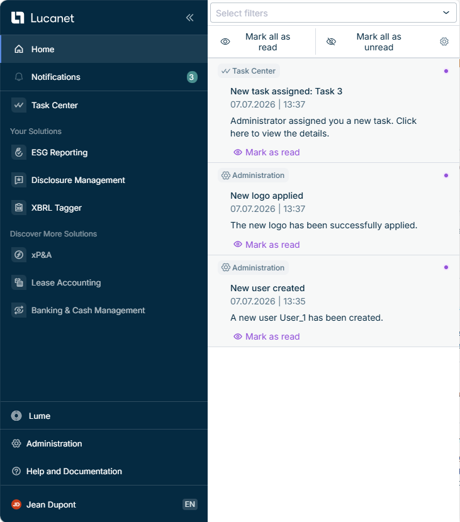
Task: Click the Home house icon
Action: (19, 49)
